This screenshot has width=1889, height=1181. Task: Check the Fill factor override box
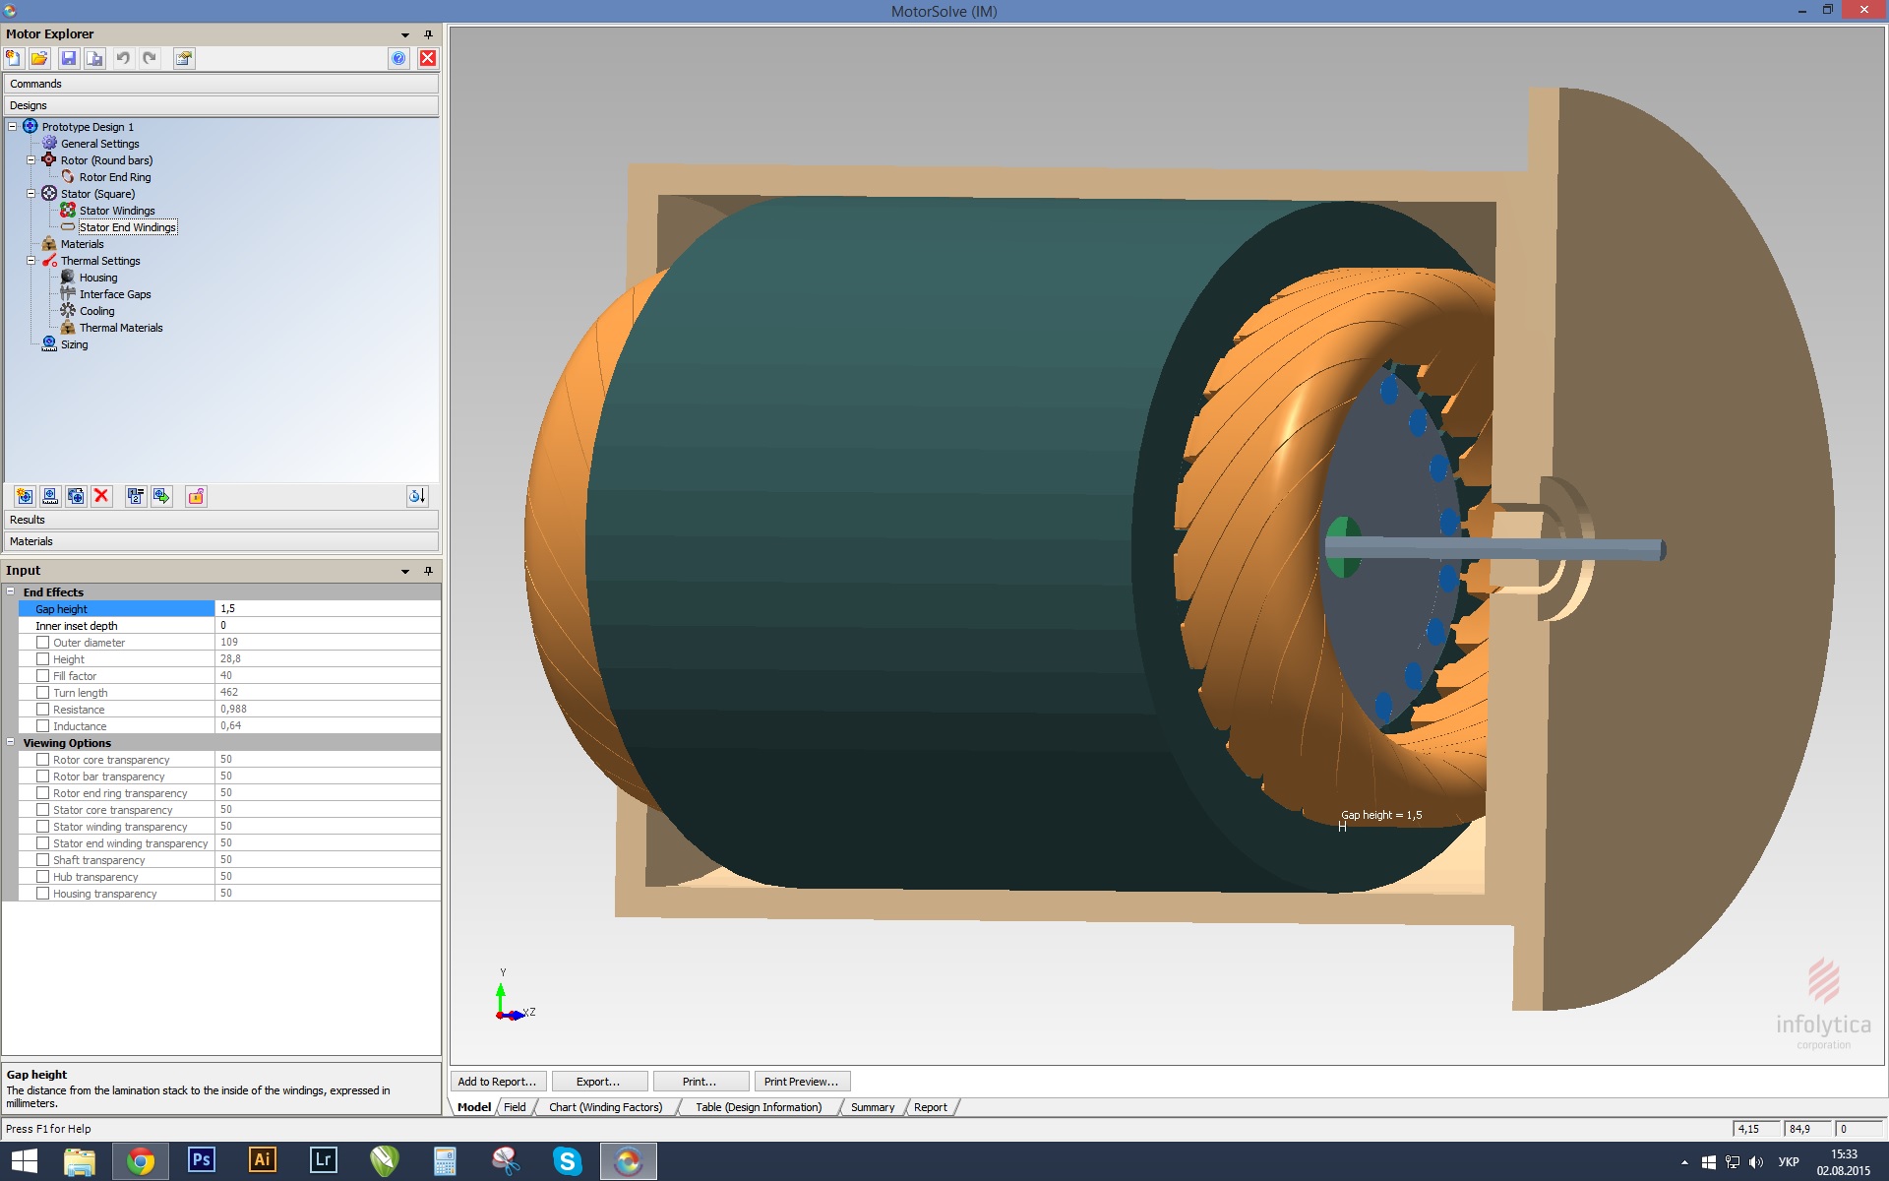point(42,676)
